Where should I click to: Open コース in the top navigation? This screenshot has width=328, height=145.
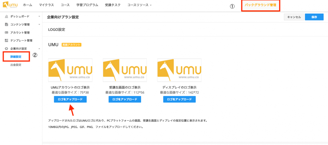65,5
